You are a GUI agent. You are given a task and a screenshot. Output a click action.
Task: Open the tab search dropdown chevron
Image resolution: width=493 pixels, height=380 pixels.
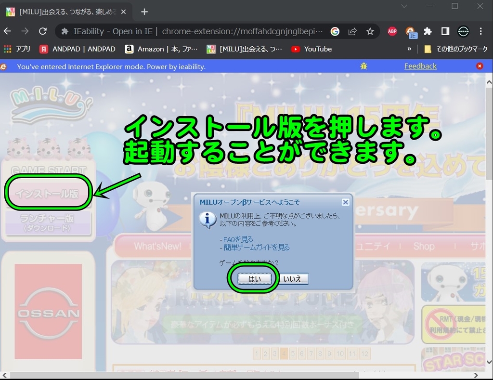(x=404, y=6)
